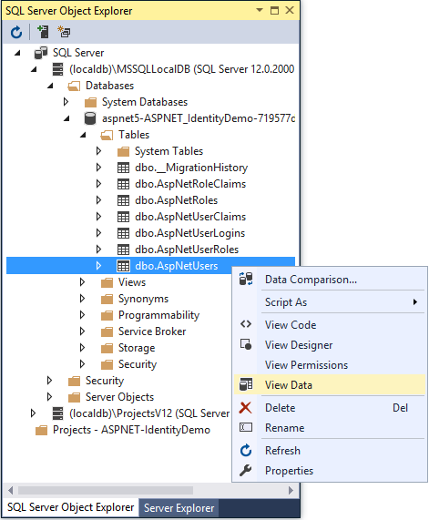The height and width of the screenshot is (520, 429).
Task: Click the Add SQL Server toolbar icon
Action: point(43,32)
